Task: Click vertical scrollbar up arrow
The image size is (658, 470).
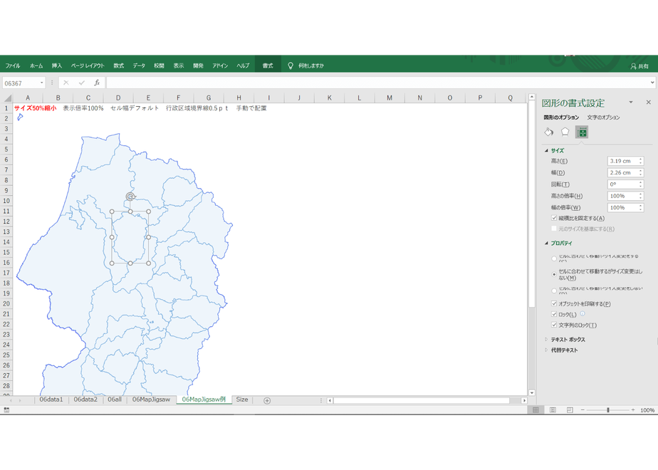Action: tap(532, 97)
